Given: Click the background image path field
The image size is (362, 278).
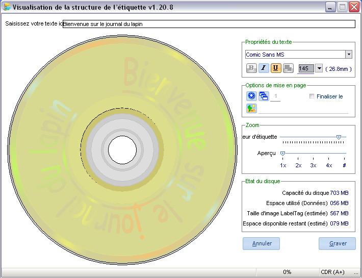Looking at the screenshot, I should click(x=303, y=109).
